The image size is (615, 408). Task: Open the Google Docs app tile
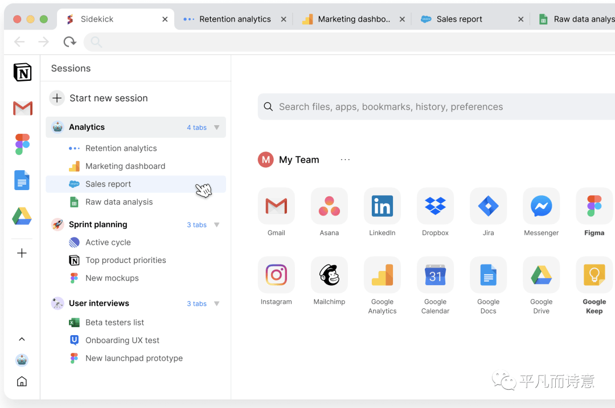coord(489,275)
